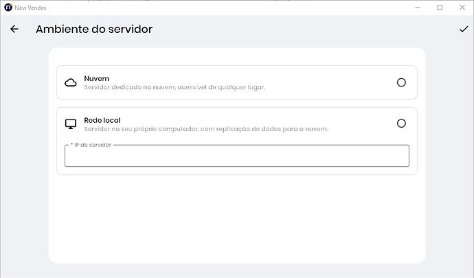Click the Navi Vendas logo in title bar

pos(8,8)
